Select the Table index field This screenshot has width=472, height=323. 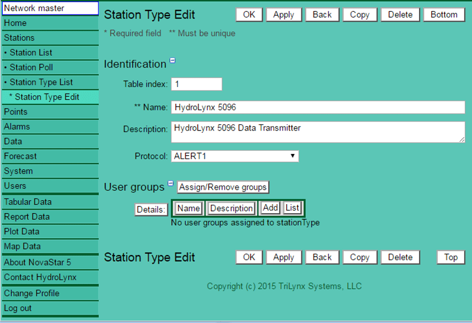click(196, 84)
